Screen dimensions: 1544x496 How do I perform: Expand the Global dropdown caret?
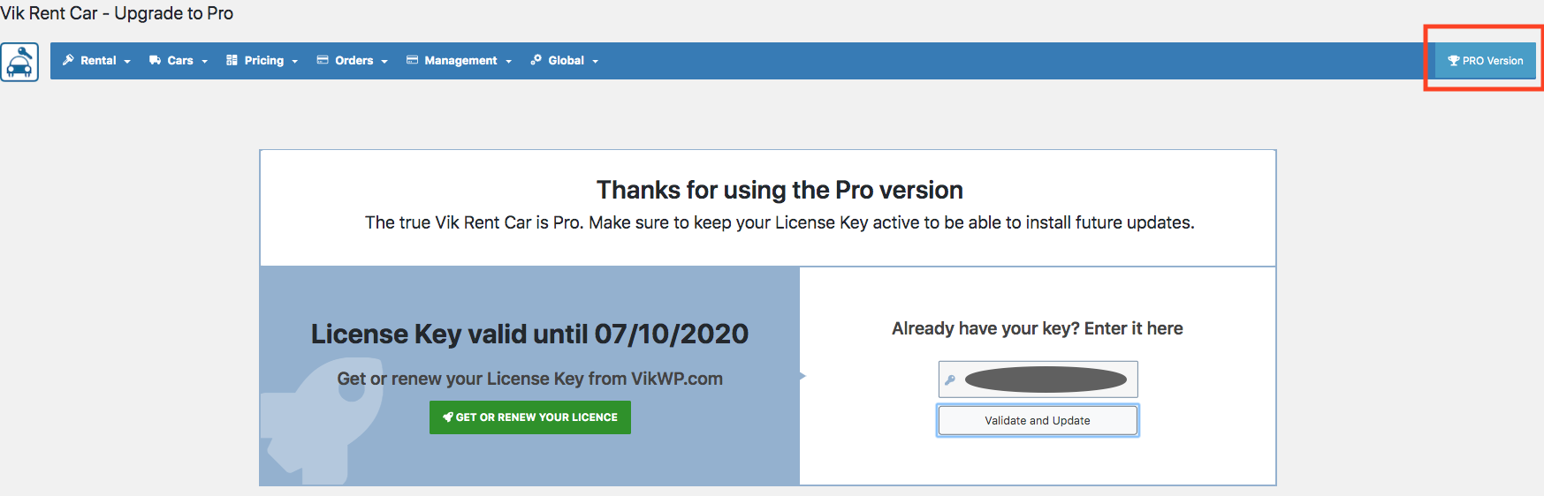(x=596, y=62)
